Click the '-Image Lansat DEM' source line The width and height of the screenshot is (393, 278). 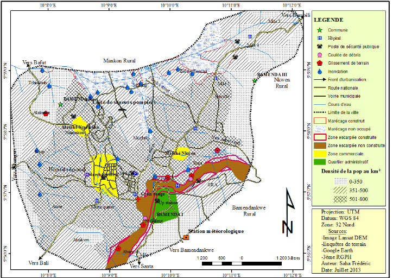click(344, 238)
